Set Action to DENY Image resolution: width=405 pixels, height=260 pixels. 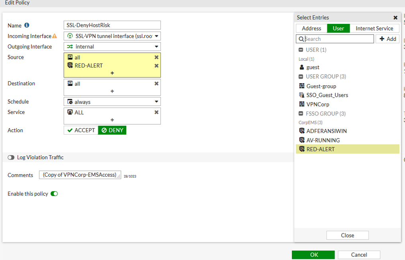(x=112, y=130)
